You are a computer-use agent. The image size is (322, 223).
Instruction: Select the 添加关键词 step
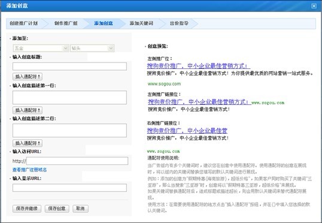coord(141,23)
